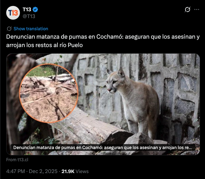Click the translation icon beside Show translation
The width and height of the screenshot is (205, 179).
[9, 29]
